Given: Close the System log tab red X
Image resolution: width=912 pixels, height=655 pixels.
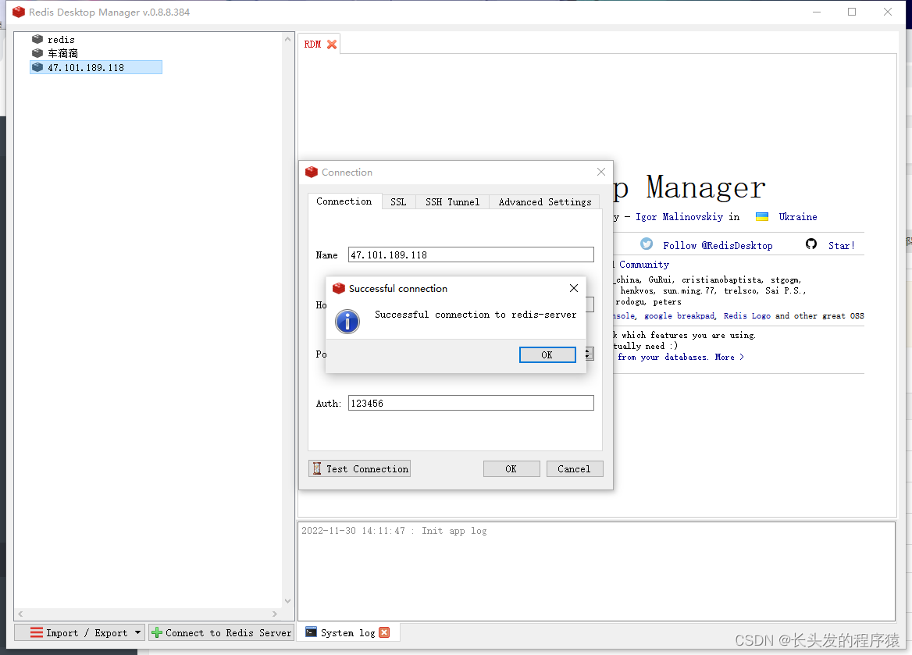Looking at the screenshot, I should (384, 632).
